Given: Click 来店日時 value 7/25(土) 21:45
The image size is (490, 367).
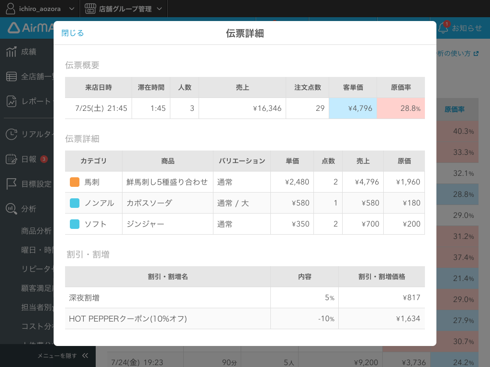Looking at the screenshot, I should click(101, 108).
